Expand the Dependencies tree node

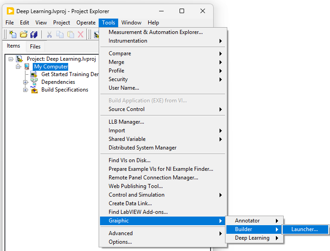tap(25, 82)
